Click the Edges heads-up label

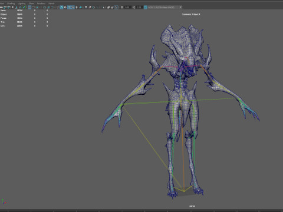click(4, 14)
